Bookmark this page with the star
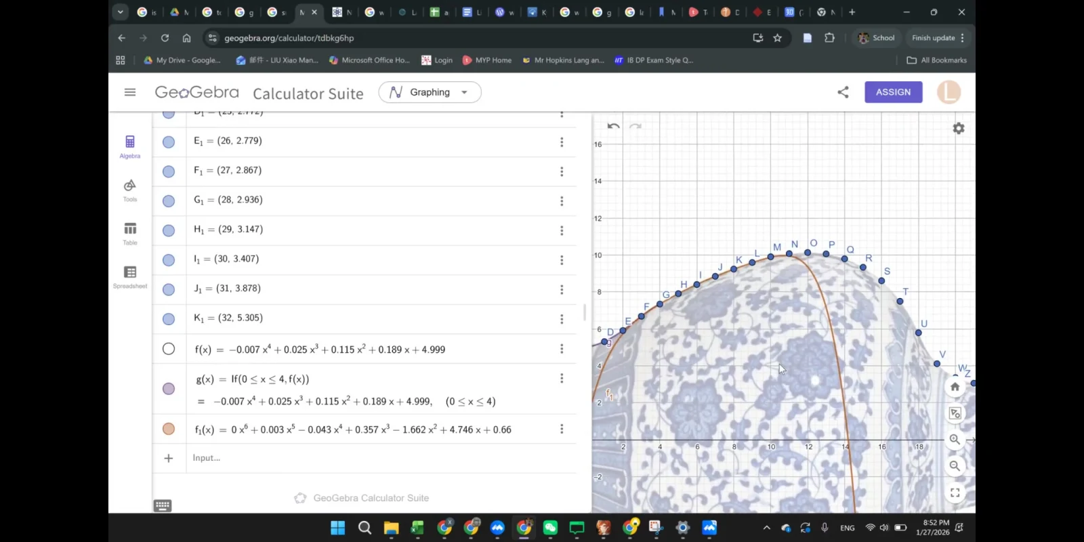This screenshot has height=542, width=1084. 777,38
